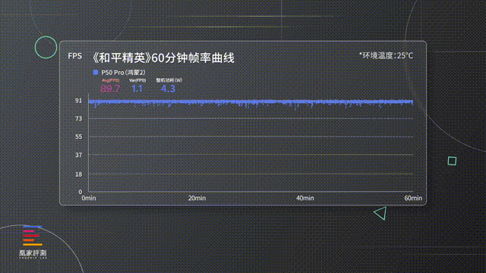Click the x-axis label 40min
The image size is (486, 273).
coord(305,198)
